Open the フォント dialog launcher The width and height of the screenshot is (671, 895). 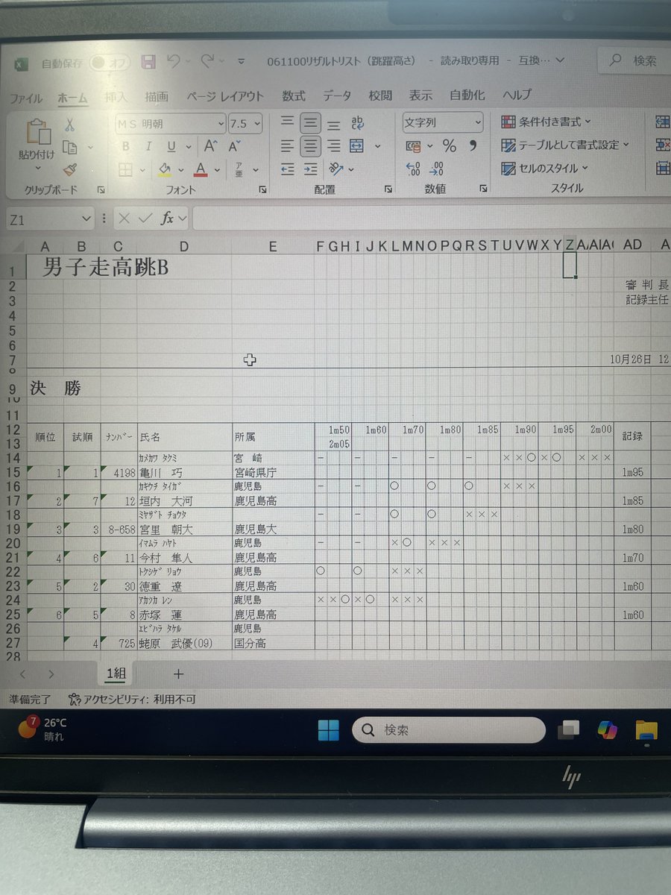(262, 191)
